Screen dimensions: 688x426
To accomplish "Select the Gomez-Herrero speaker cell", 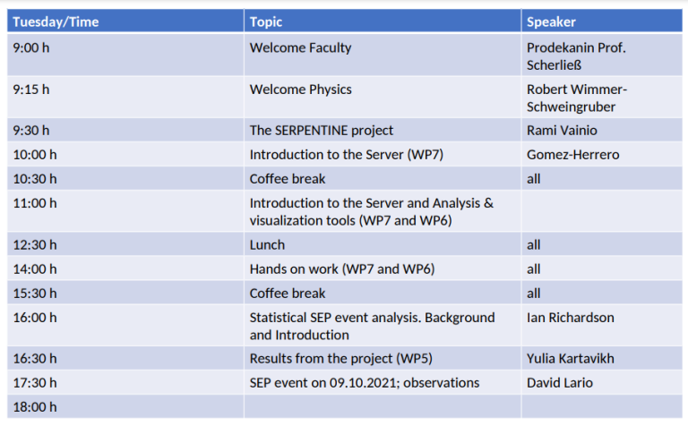I will [602, 154].
